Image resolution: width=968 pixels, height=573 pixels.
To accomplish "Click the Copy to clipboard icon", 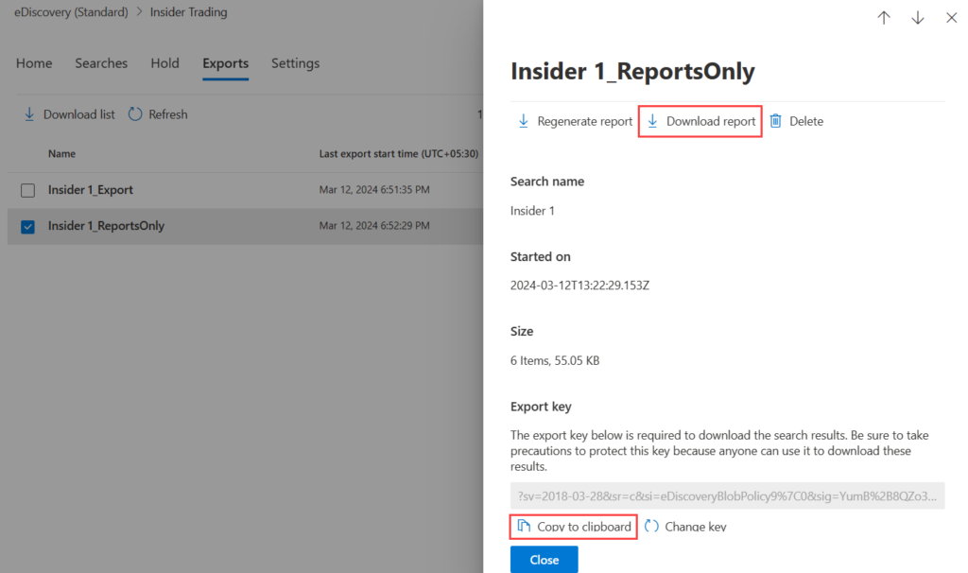I will [524, 527].
